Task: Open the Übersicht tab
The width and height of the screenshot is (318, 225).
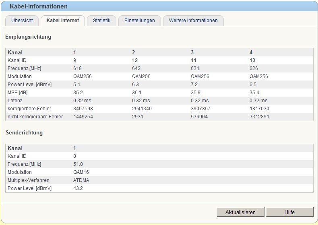Action: (22, 21)
